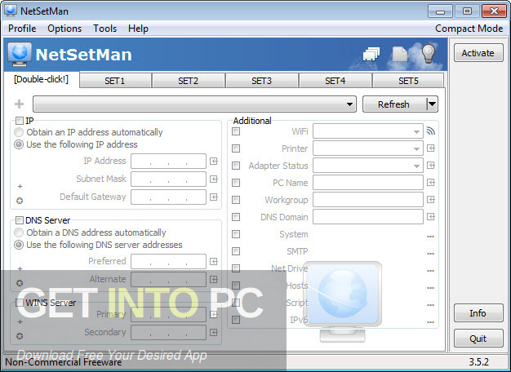
Task: Get current value for Printer
Action: 431,148
